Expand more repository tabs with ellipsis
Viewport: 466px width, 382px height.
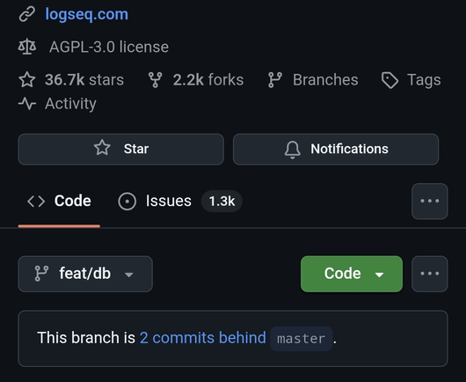(x=430, y=201)
